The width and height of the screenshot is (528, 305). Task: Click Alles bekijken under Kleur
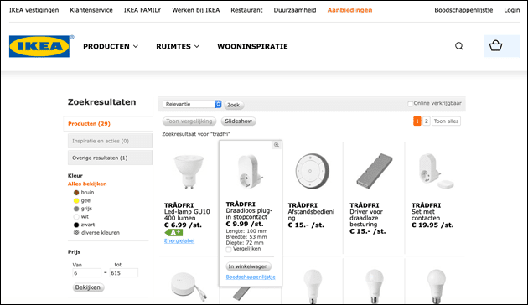pyautogui.click(x=87, y=184)
